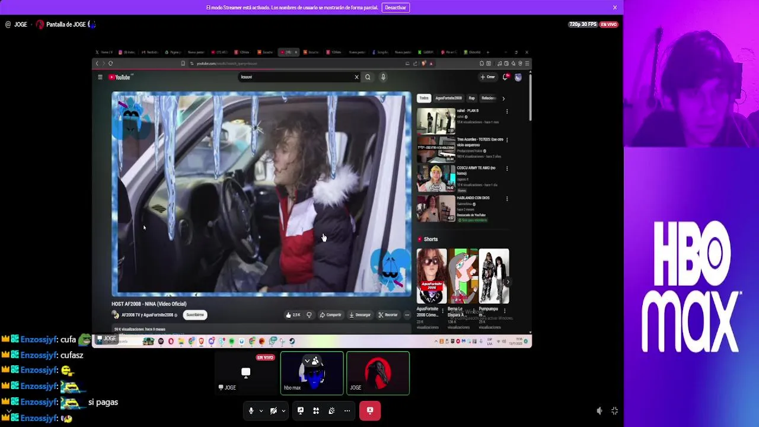Click the share screen icon

click(301, 410)
